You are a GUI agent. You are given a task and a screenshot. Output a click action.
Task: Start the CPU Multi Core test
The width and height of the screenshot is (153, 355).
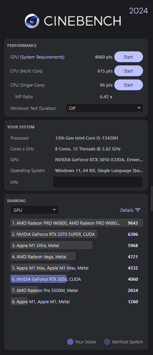pyautogui.click(x=129, y=71)
